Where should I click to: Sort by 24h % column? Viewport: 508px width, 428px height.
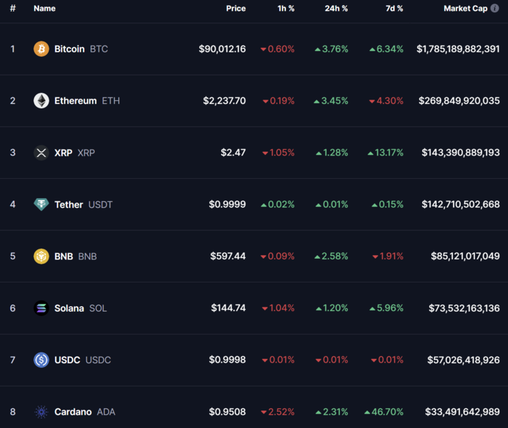pos(336,9)
